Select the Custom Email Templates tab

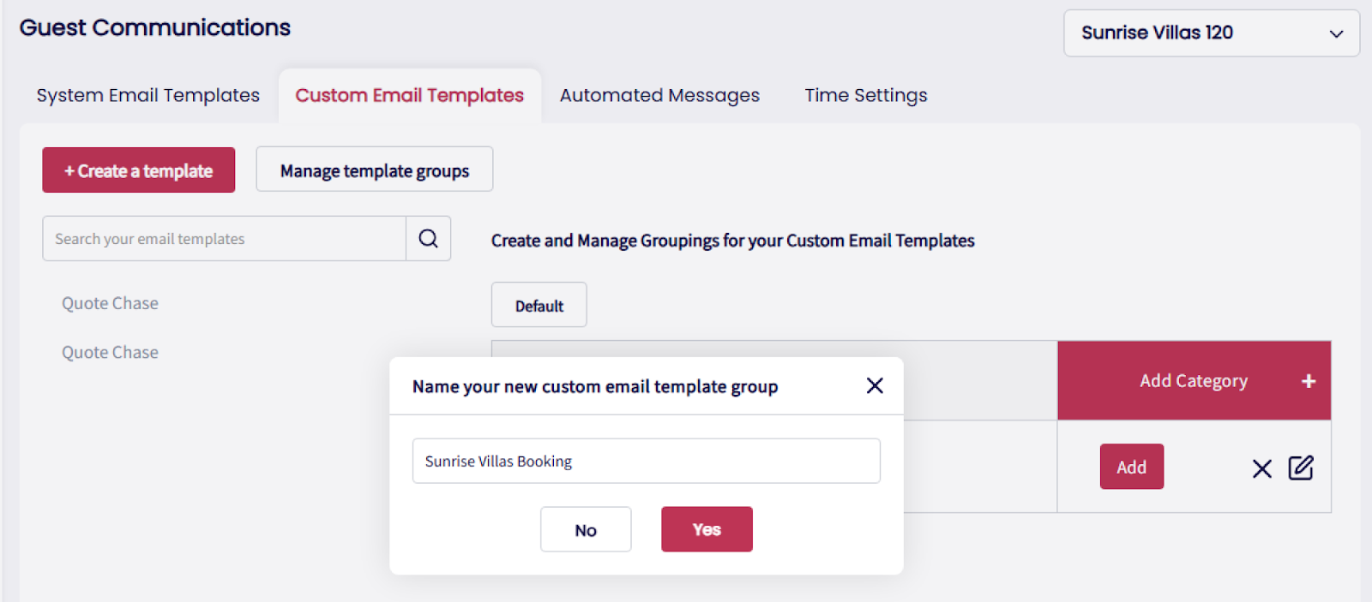pos(409,95)
